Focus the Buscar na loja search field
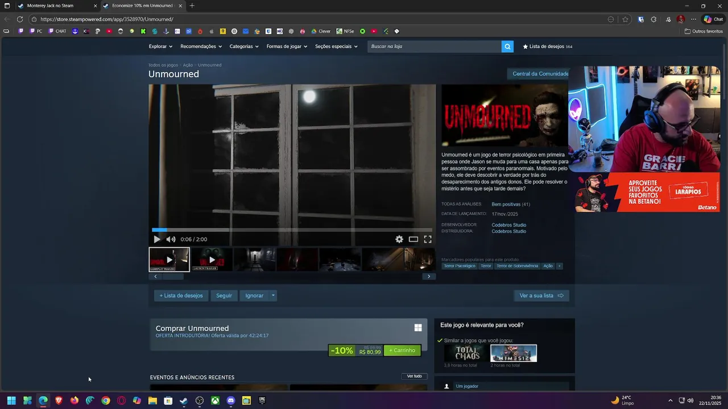The height and width of the screenshot is (409, 728). pos(435,47)
